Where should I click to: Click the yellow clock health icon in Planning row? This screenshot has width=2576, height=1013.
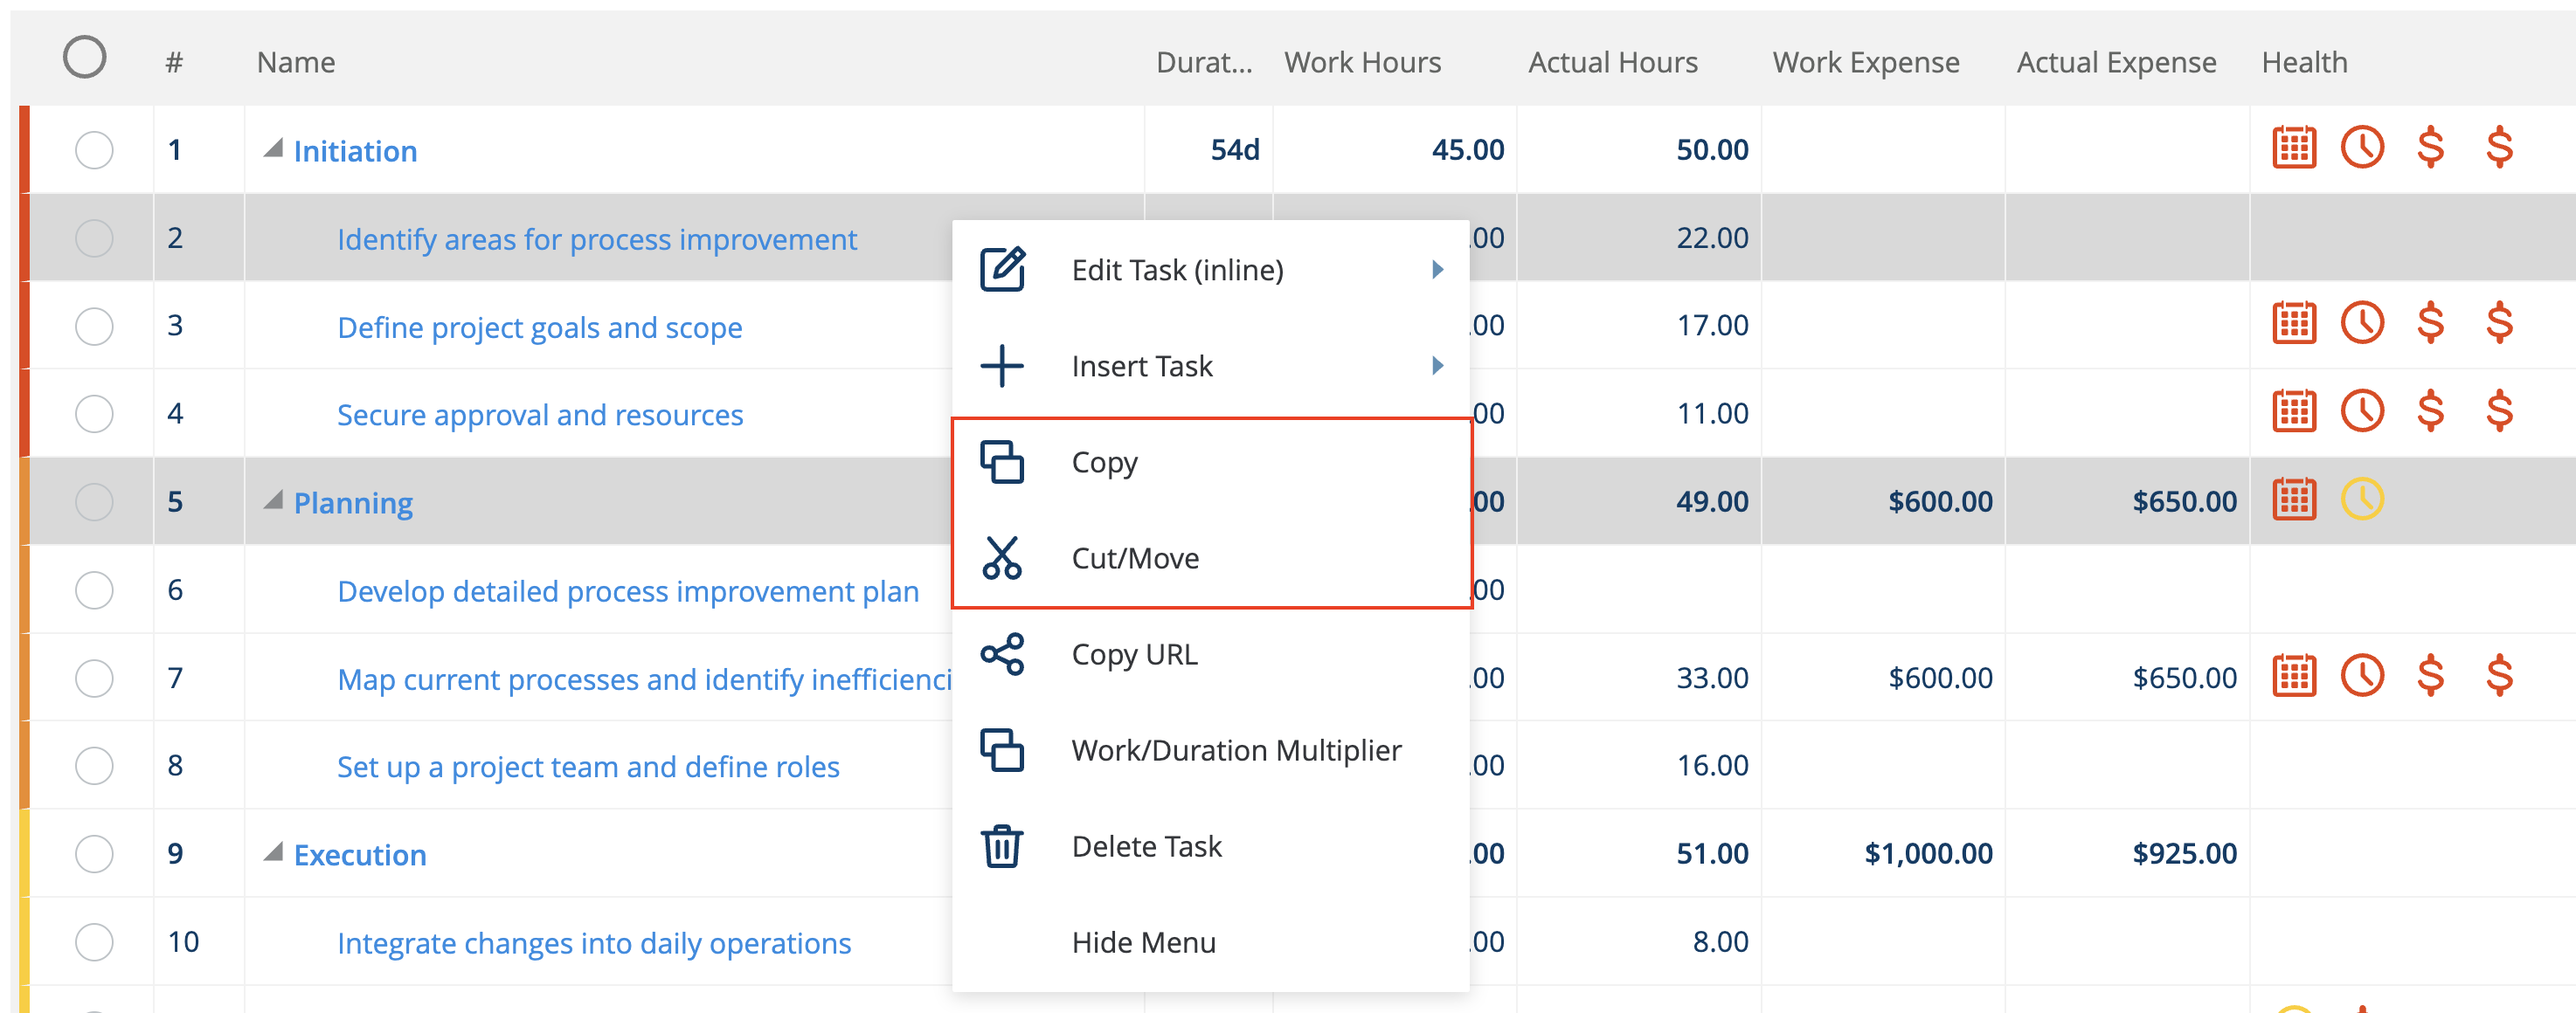point(2361,500)
